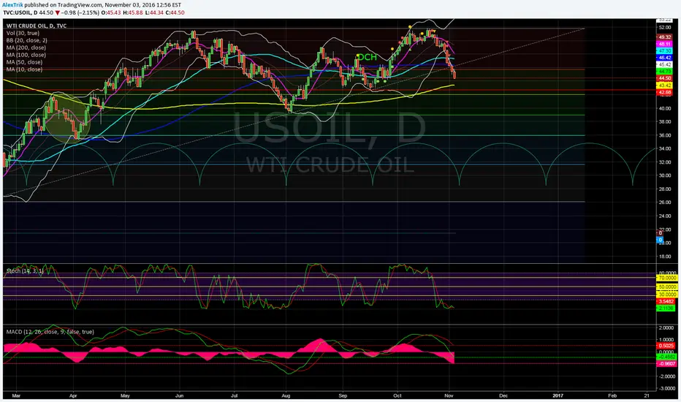Click the 50.0000 Stoch level label

pyautogui.click(x=668, y=287)
